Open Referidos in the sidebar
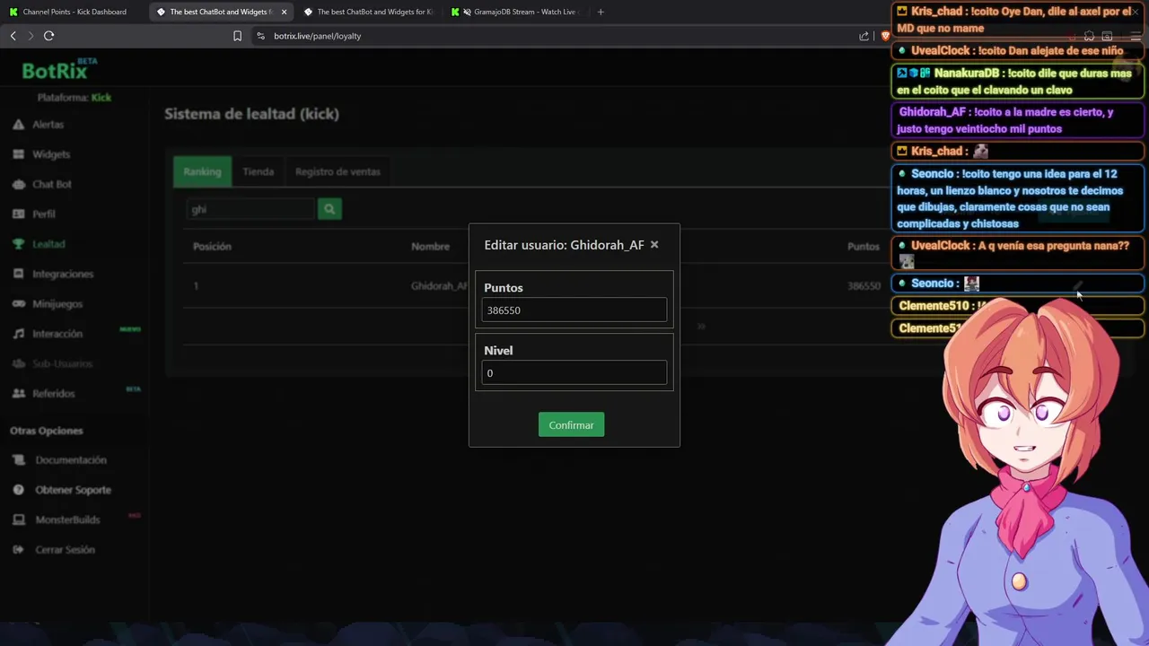Screen dimensions: 1149x646 point(54,393)
